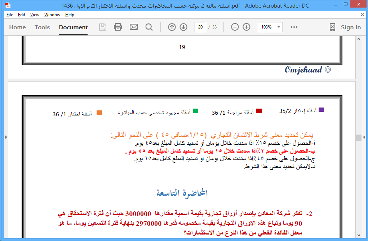
Task: Click the page number field showing 20
Action: (200, 27)
